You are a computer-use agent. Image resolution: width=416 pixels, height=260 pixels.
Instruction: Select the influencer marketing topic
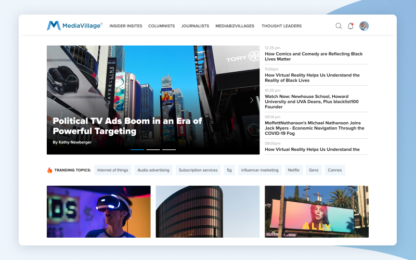(259, 170)
